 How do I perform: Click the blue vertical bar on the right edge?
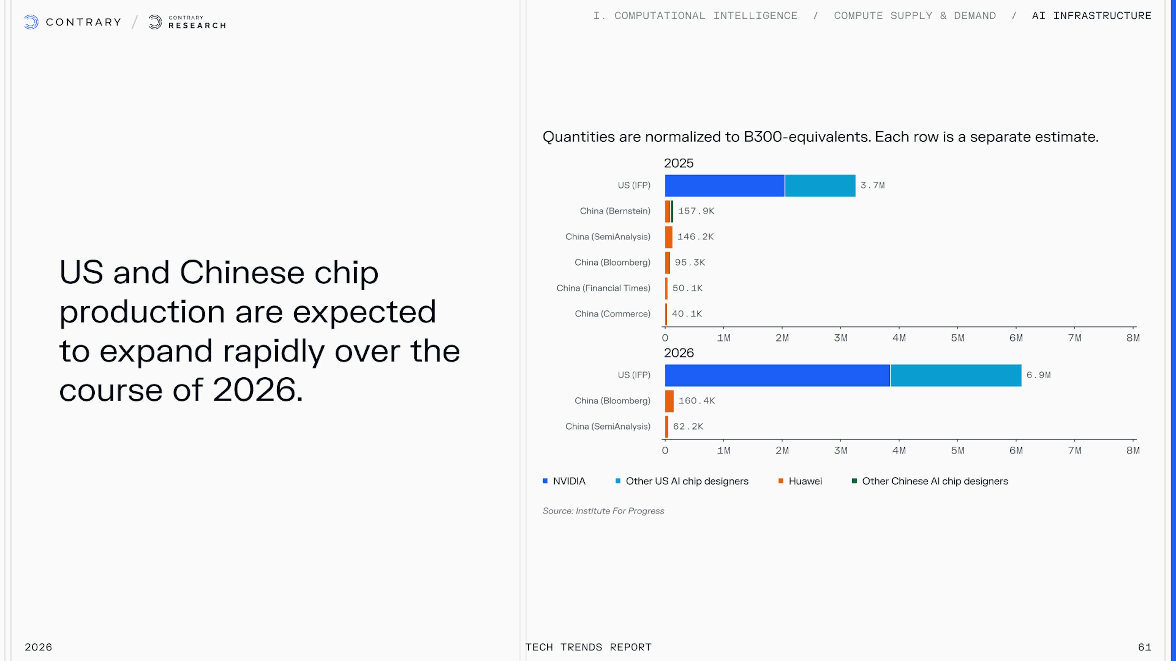[x=1173, y=319]
